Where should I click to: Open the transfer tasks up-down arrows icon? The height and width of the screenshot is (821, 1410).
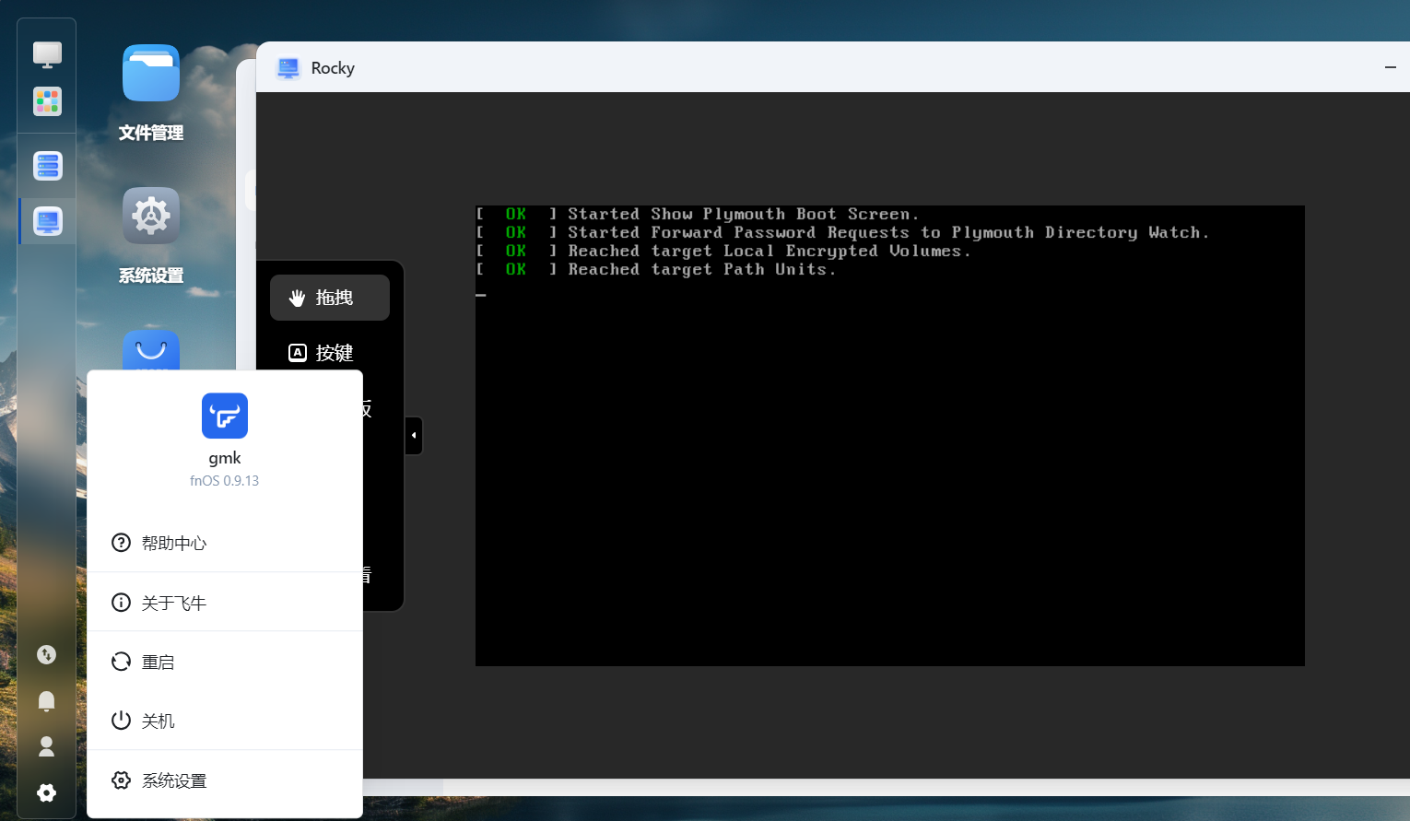pos(47,654)
